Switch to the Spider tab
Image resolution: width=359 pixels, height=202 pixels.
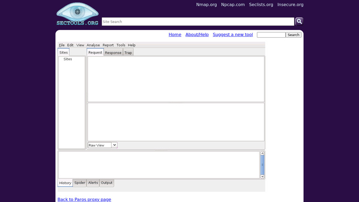click(79, 183)
